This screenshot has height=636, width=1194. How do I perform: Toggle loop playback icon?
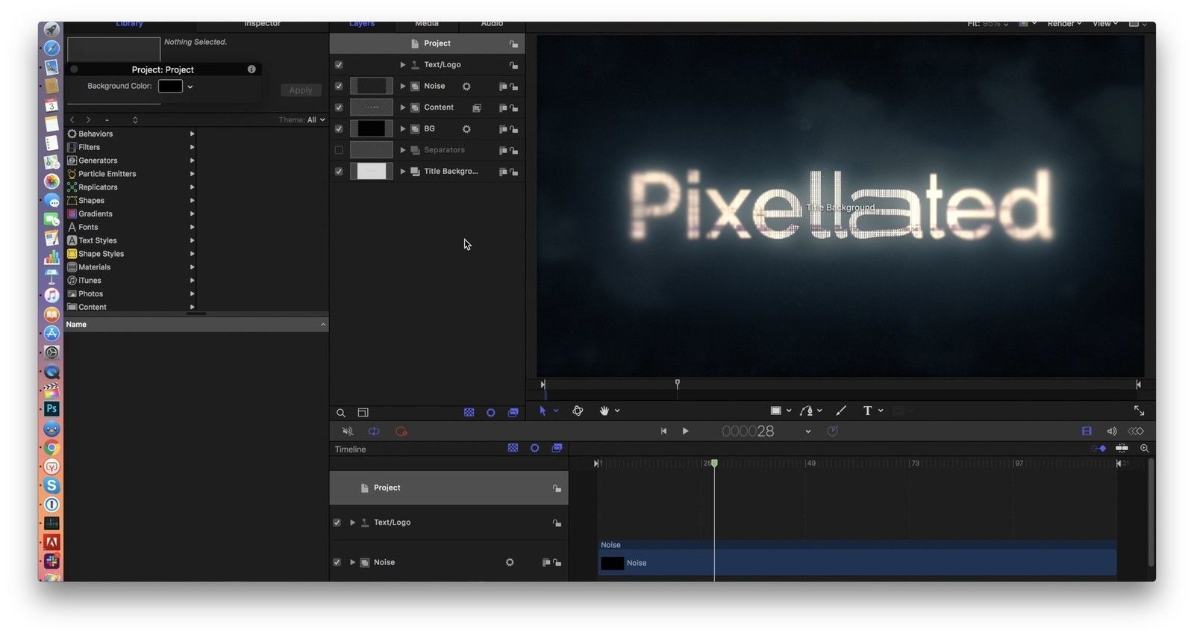[374, 431]
